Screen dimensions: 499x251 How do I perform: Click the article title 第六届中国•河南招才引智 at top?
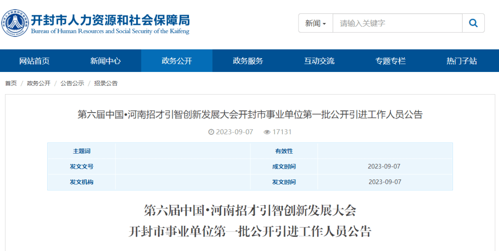[250, 114]
